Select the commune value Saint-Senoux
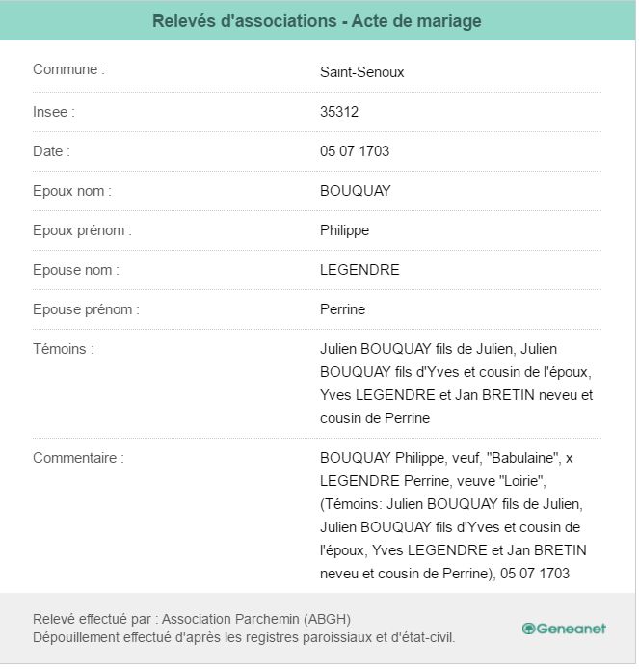Screen dimensions: 639x670 click(361, 72)
